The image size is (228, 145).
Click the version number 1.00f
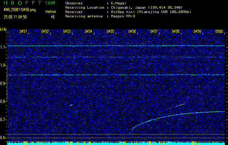pyautogui.click(x=50, y=3)
